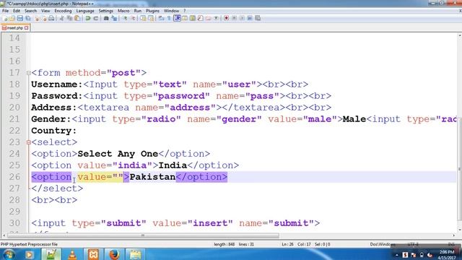462x260 pixels.
Task: Click the New file toolbar icon
Action: click(4, 18)
